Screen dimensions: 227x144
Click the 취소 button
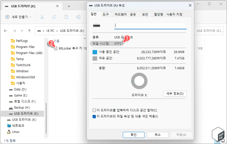pos(157,135)
